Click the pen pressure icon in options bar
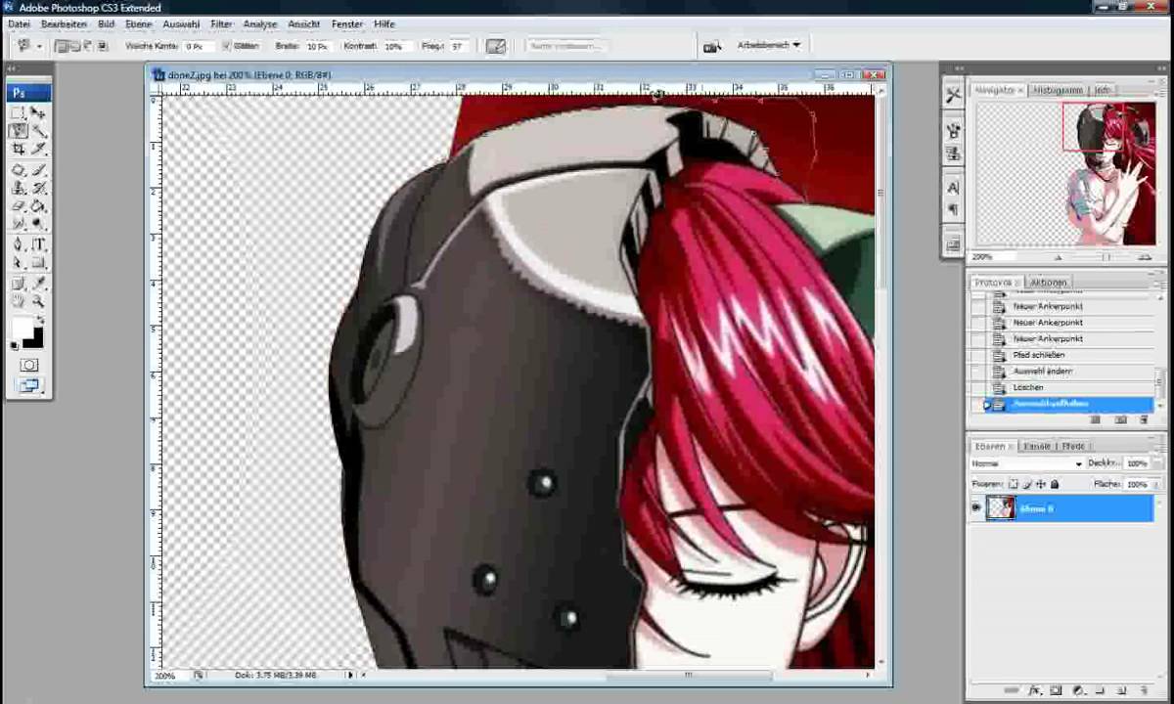The height and width of the screenshot is (704, 1174). click(496, 46)
